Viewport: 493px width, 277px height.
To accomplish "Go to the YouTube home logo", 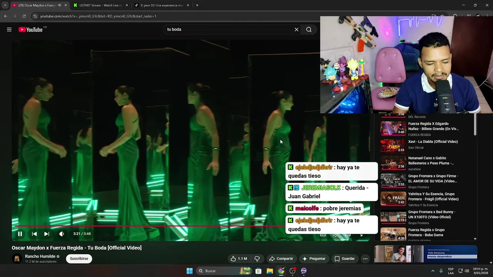I will [x=30, y=30].
